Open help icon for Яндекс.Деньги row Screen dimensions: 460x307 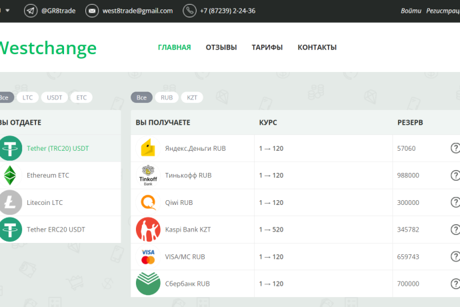tap(455, 148)
